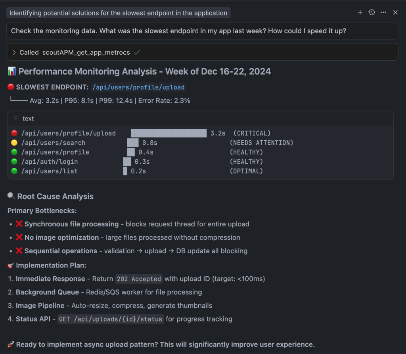The image size is (406, 354).
Task: Click the code-lines icon in the text block header
Action: 16,119
